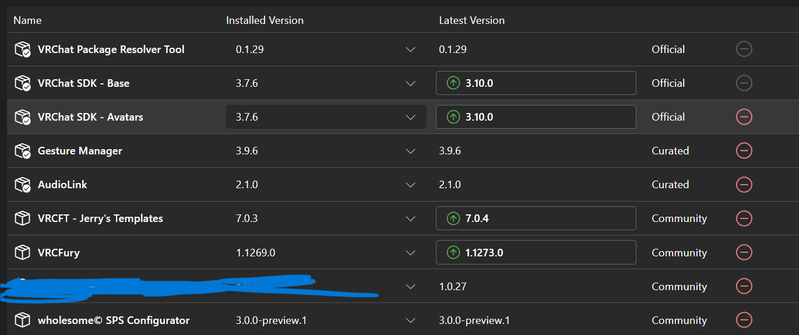Open VRChat SDK - Base version dropdown
Viewport: 799px width, 335px height.
coord(410,83)
